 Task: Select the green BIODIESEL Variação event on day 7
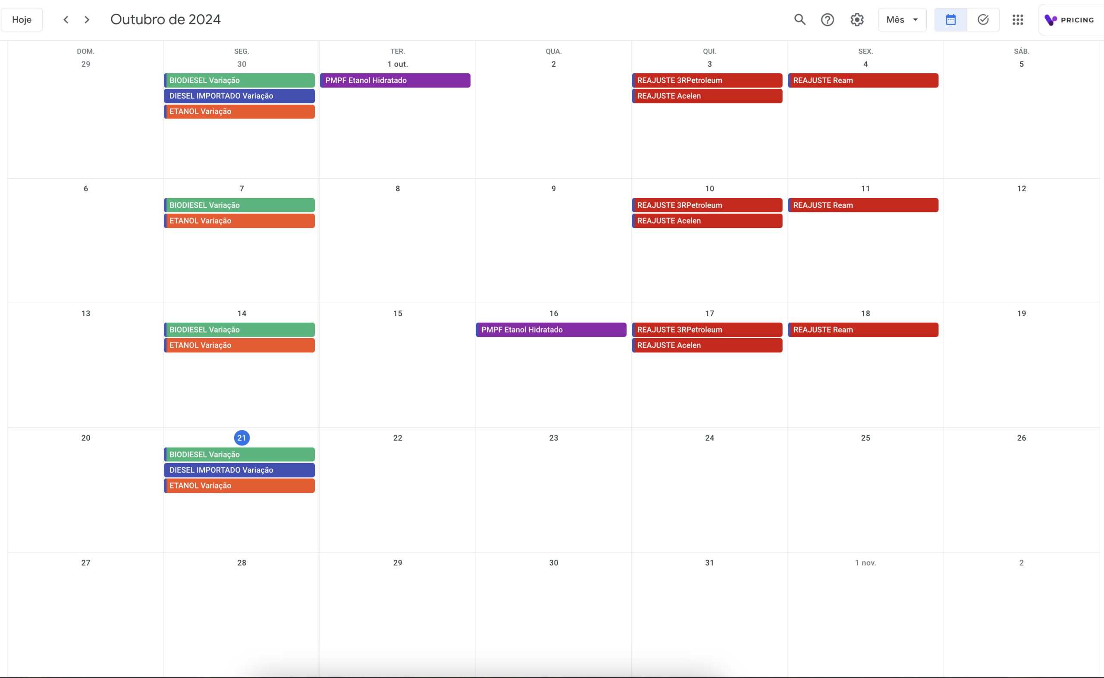[239, 205]
